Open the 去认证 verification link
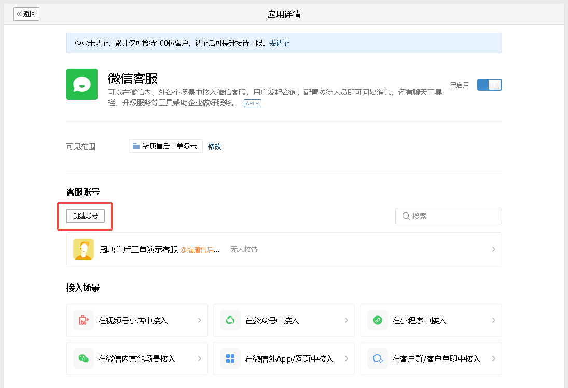568x388 pixels. coord(279,43)
